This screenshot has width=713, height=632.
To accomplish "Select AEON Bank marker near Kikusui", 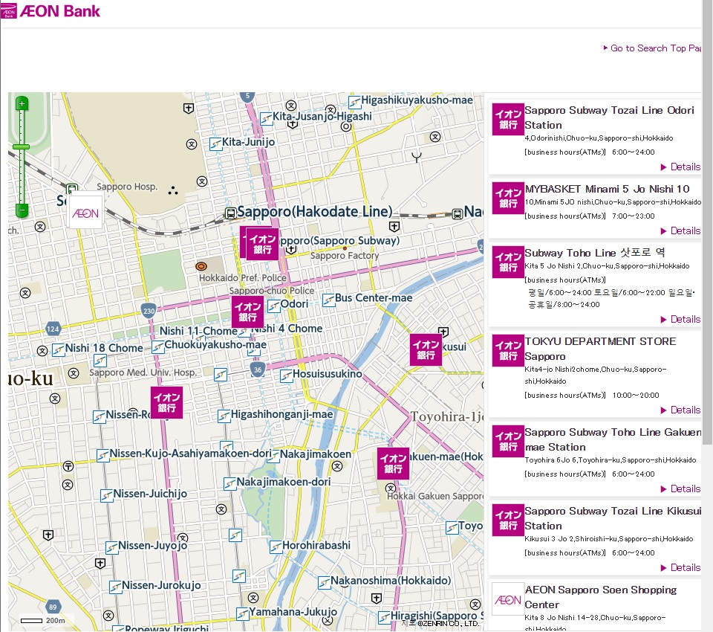I will tap(426, 349).
